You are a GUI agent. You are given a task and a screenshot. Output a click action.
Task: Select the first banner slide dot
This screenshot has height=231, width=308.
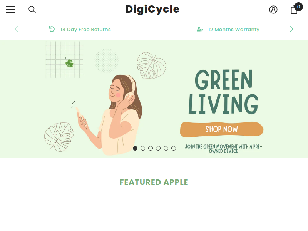(x=135, y=148)
